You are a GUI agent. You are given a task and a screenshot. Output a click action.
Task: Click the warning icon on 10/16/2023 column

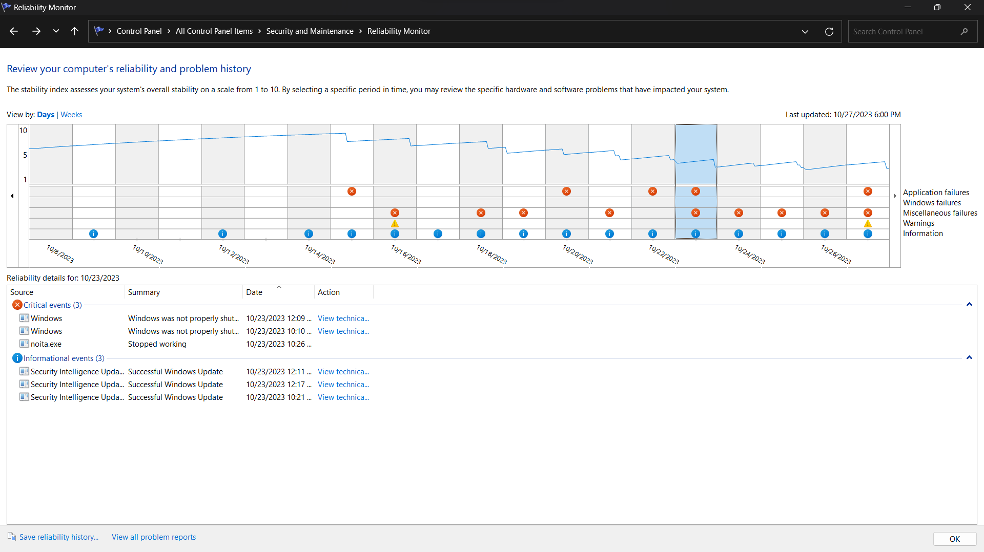click(395, 224)
